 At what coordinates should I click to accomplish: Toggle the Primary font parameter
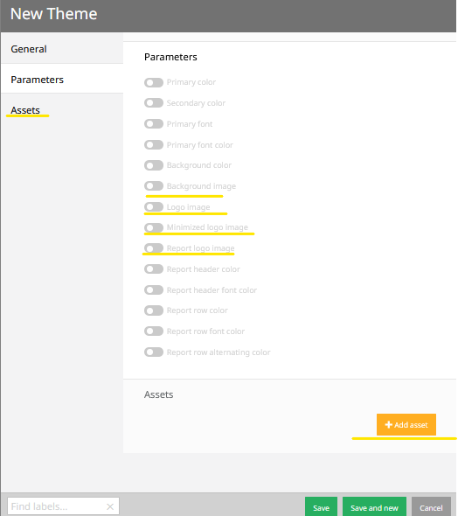point(154,123)
